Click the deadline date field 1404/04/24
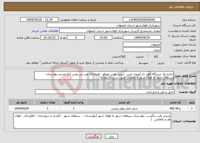This screenshot has height=143, width=200. point(142,37)
